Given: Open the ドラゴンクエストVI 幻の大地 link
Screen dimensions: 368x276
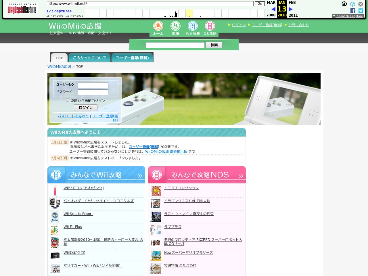Looking at the screenshot, I should (x=187, y=201).
